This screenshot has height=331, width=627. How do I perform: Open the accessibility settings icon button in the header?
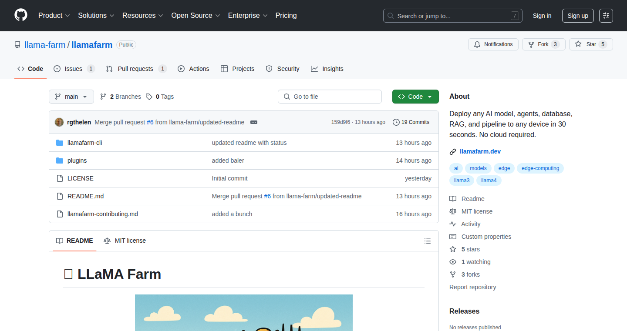(x=606, y=16)
